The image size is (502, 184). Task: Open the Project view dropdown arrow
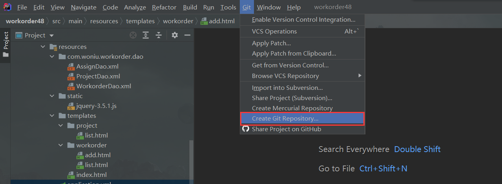click(52, 35)
